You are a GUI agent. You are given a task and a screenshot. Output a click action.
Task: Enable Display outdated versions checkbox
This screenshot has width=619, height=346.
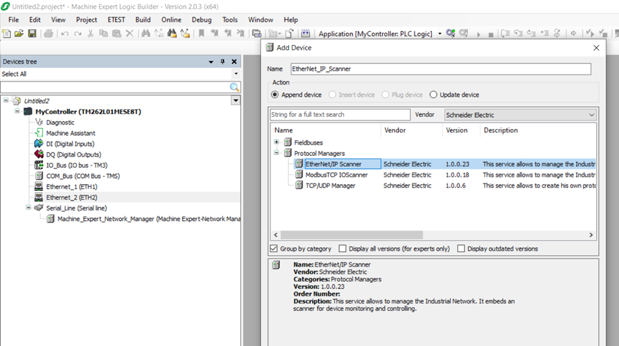pyautogui.click(x=461, y=249)
